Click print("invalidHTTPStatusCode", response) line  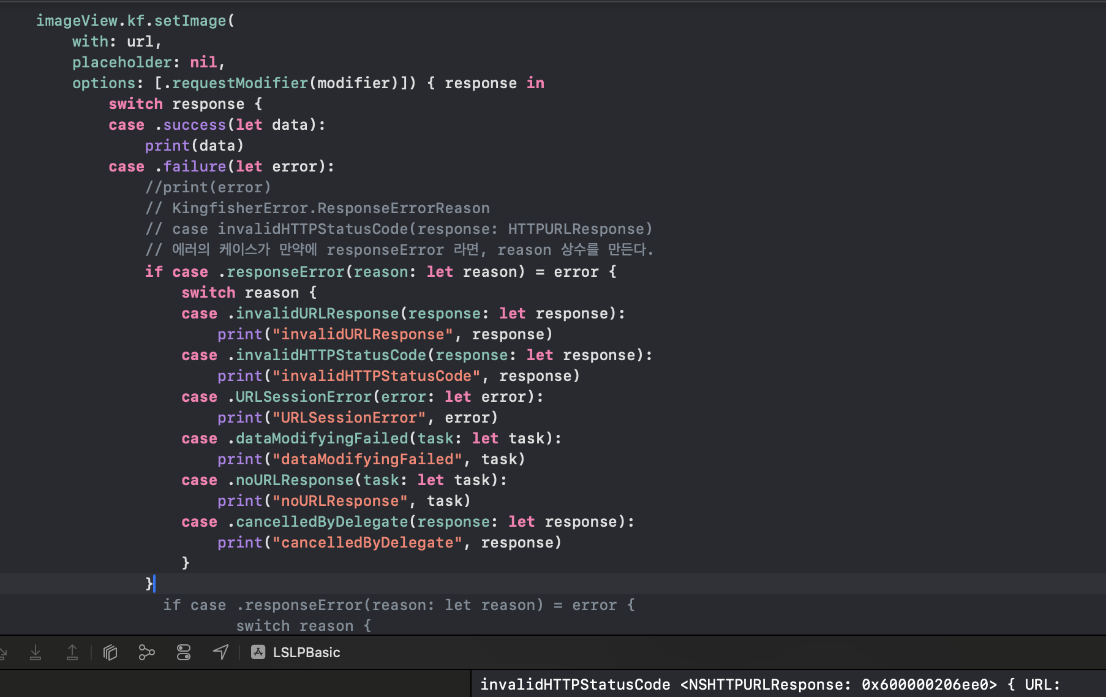click(399, 376)
